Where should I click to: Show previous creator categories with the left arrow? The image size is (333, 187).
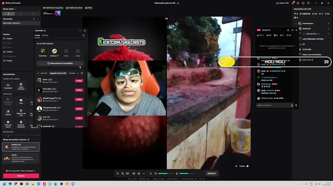point(38,73)
